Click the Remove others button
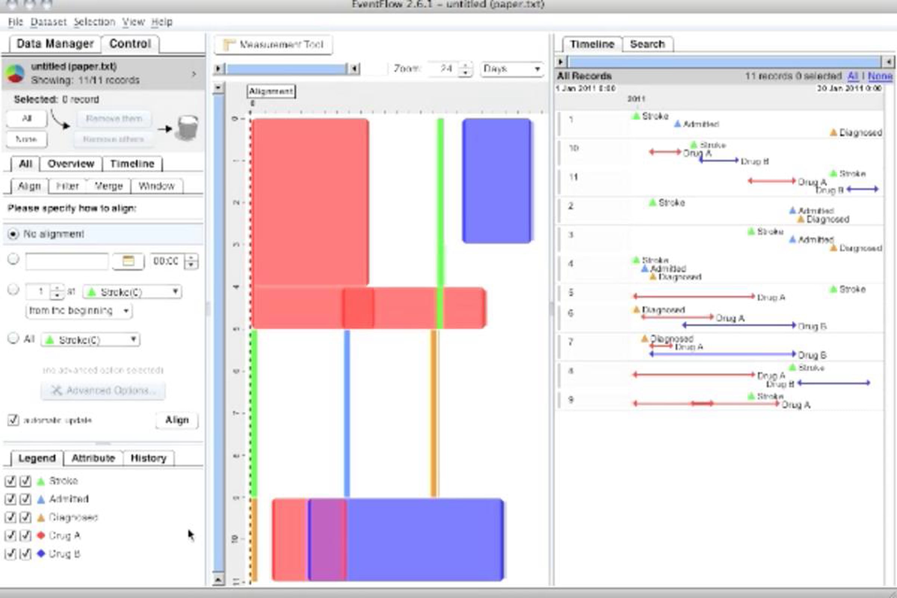The height and width of the screenshot is (598, 897). 114,139
